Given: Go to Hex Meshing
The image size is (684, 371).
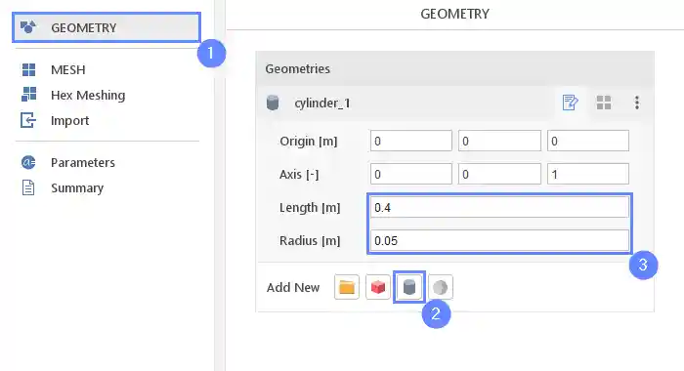Looking at the screenshot, I should (x=88, y=95).
